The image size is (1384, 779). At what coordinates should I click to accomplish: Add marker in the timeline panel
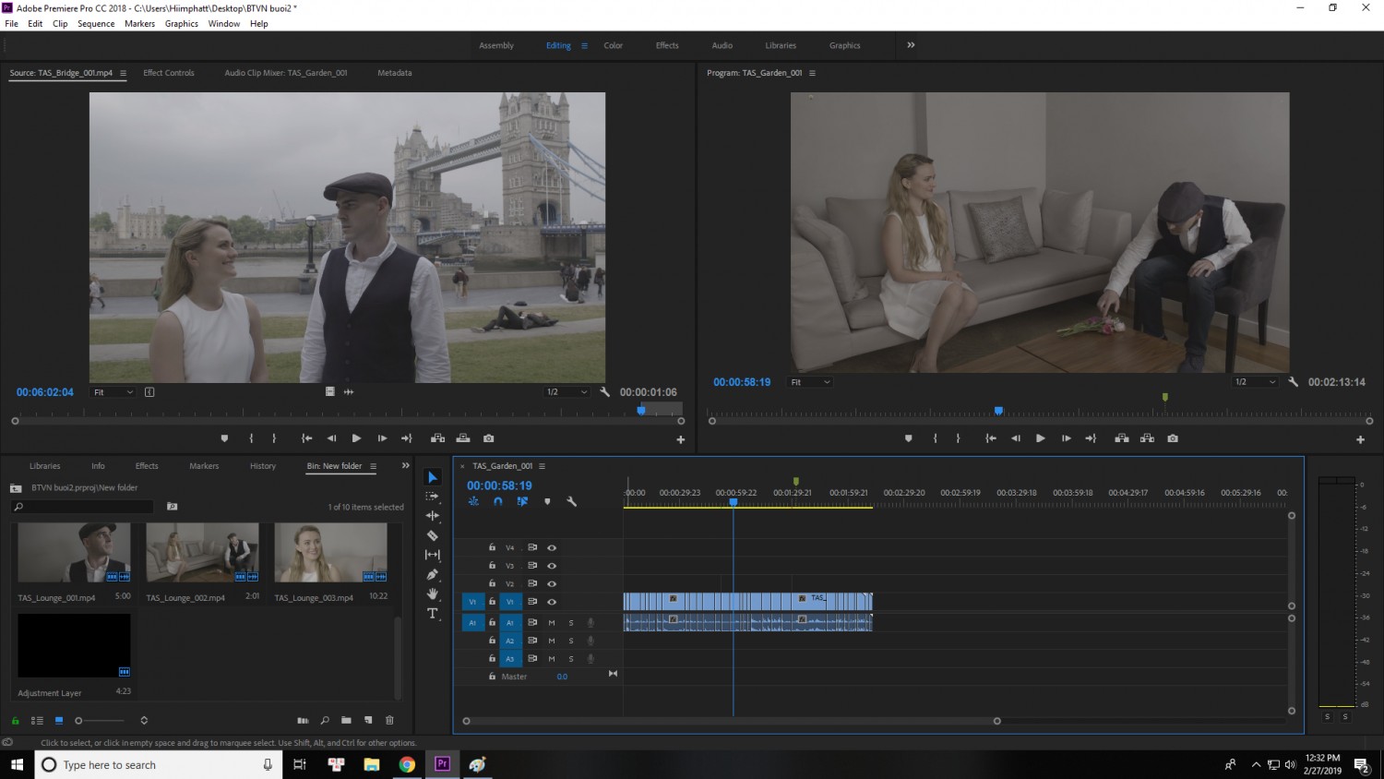[547, 502]
